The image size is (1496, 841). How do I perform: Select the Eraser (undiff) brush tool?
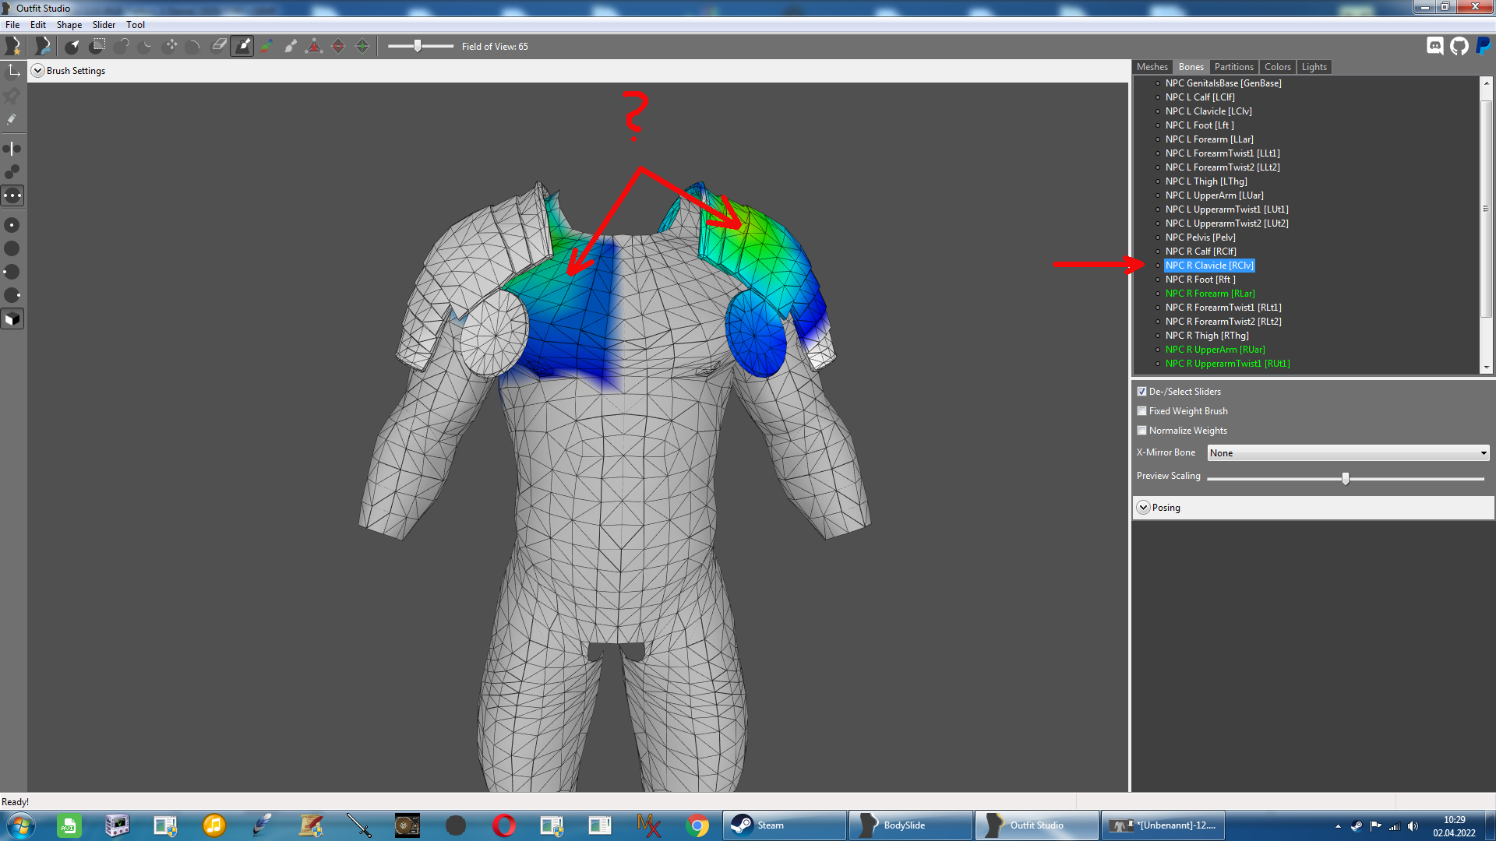tap(219, 46)
